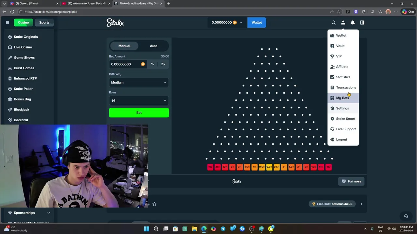Click the 2× bet button
417x234 pixels.
point(163,64)
